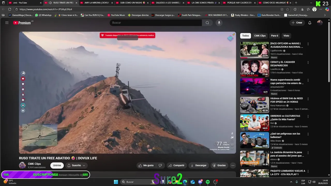Switch to 'PORQUE HAY CAJEROS EN' tab

(x=239, y=3)
